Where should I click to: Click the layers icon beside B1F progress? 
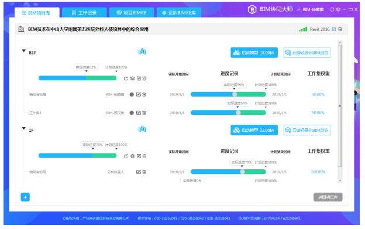[x=132, y=78]
